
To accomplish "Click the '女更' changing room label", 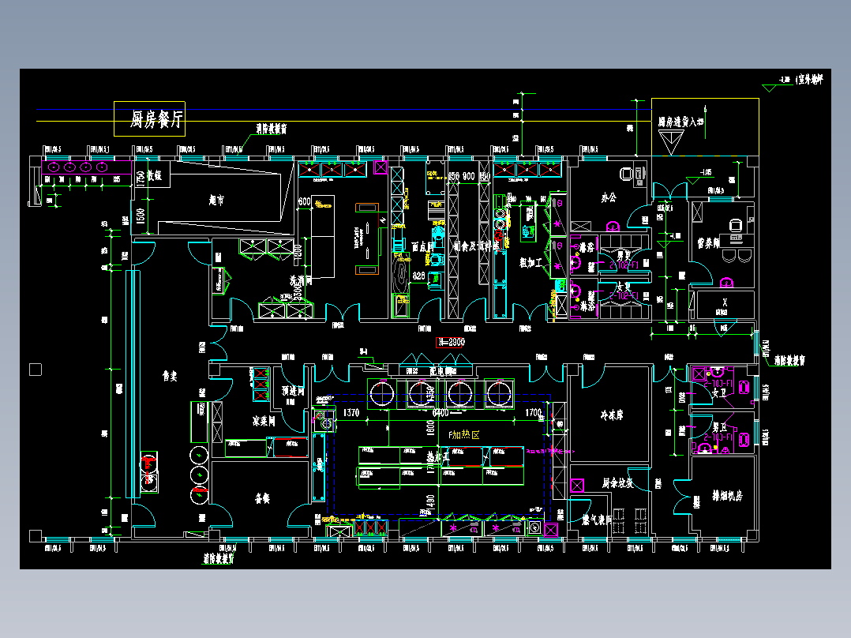I will coord(624,286).
